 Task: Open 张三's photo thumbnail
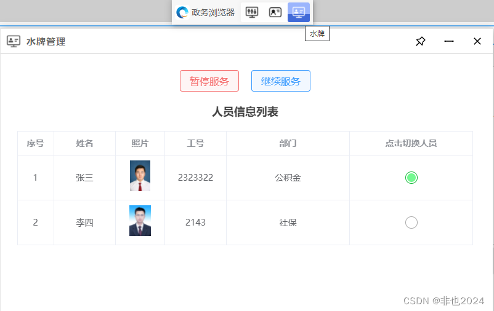(x=140, y=176)
